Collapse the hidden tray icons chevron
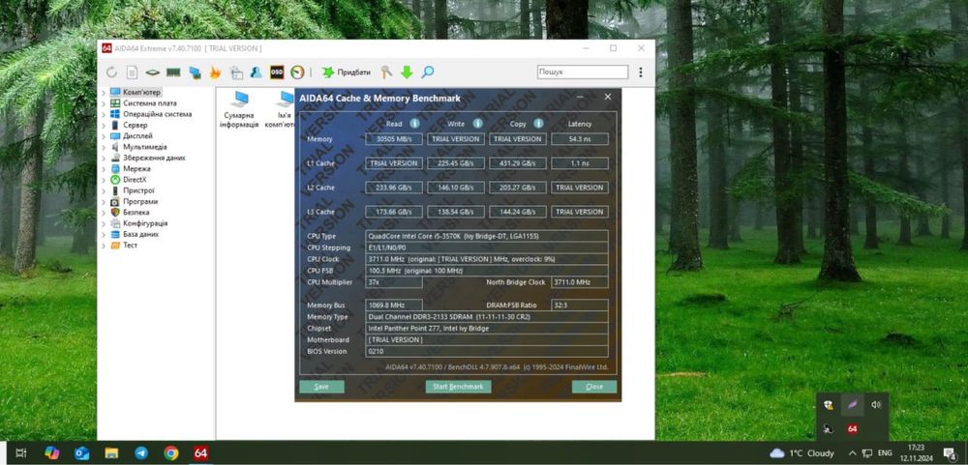Viewport: 968px width, 465px height. 853,453
